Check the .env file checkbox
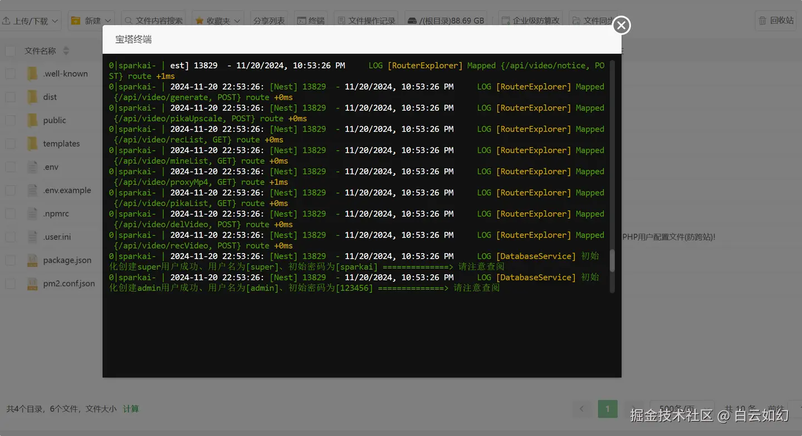Image resolution: width=802 pixels, height=436 pixels. coord(10,167)
